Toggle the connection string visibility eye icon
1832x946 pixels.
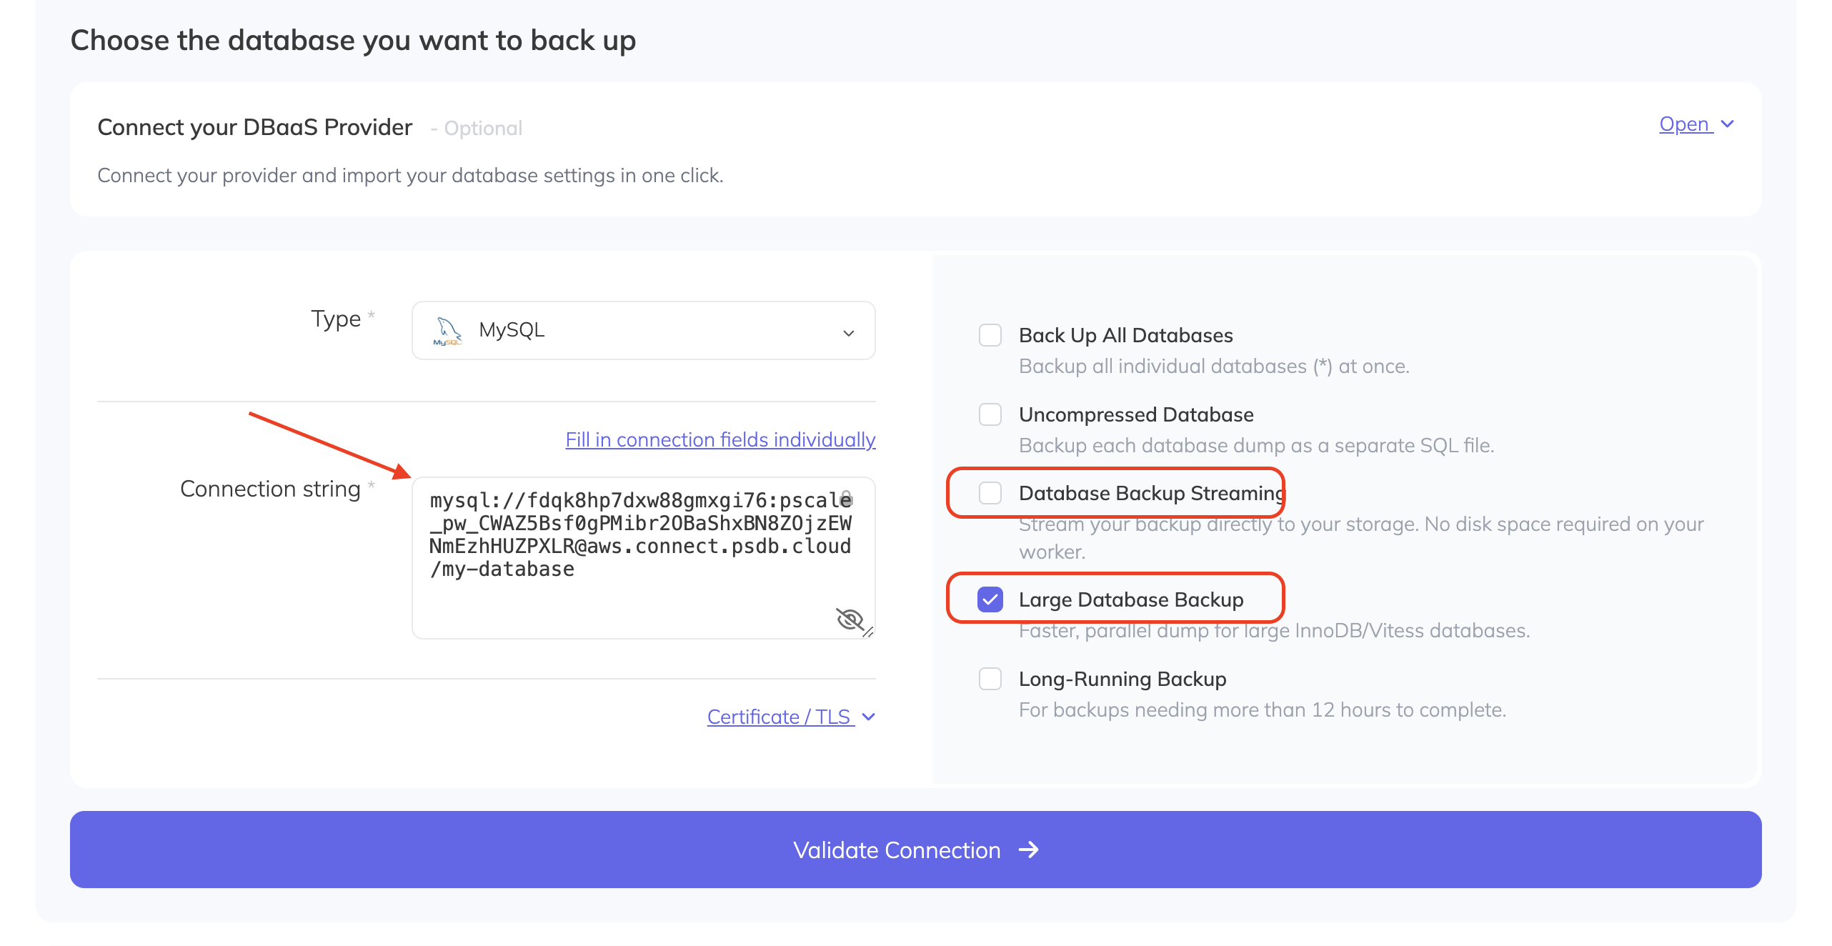849,618
